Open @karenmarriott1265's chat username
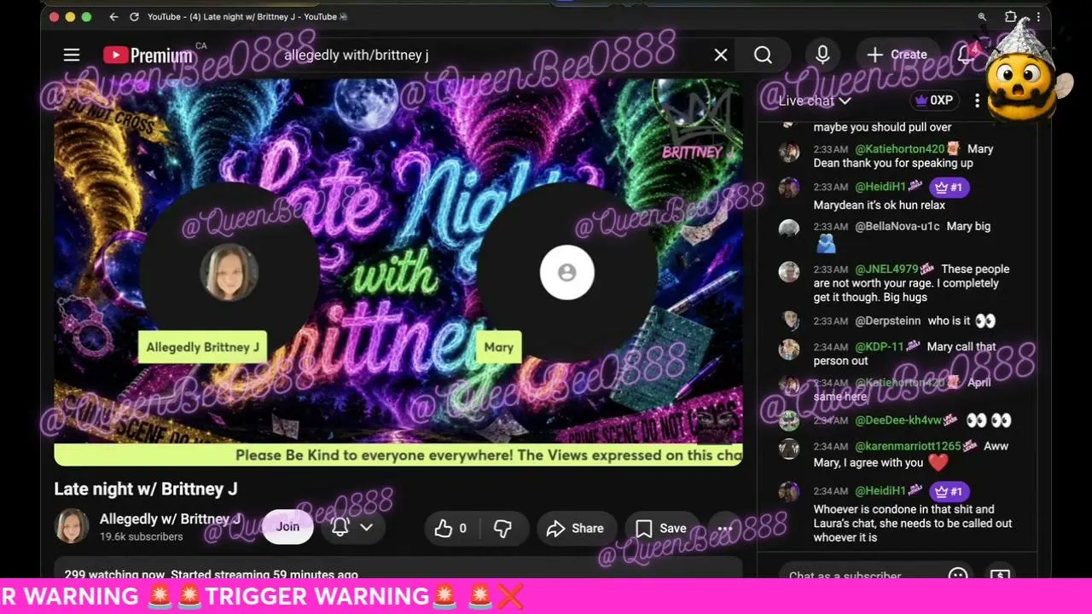Image resolution: width=1092 pixels, height=614 pixels. click(908, 446)
